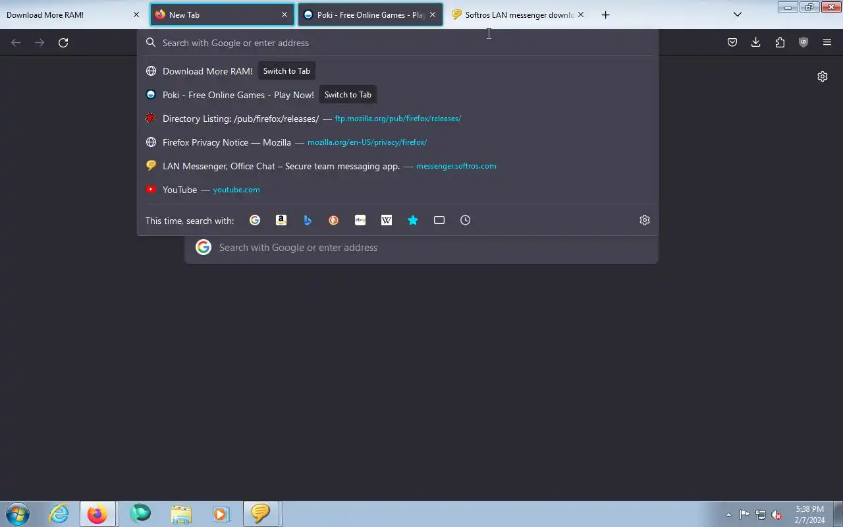Viewport: 843px width, 527px height.
Task: Close the Softros LAN messenger tab
Action: tap(581, 14)
